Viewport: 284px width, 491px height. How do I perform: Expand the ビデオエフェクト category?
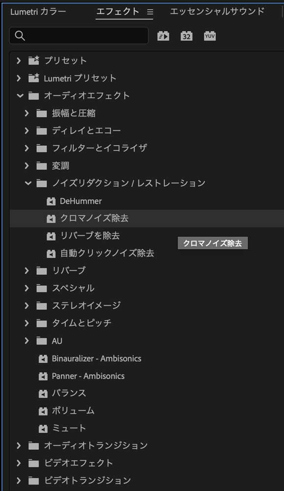[19, 463]
